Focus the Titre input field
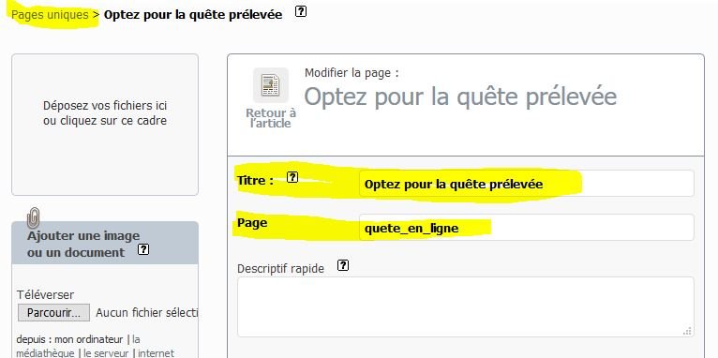This screenshot has width=718, height=358. (x=526, y=184)
